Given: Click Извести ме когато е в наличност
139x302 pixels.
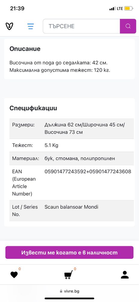Looking at the screenshot, I should tap(69, 252).
